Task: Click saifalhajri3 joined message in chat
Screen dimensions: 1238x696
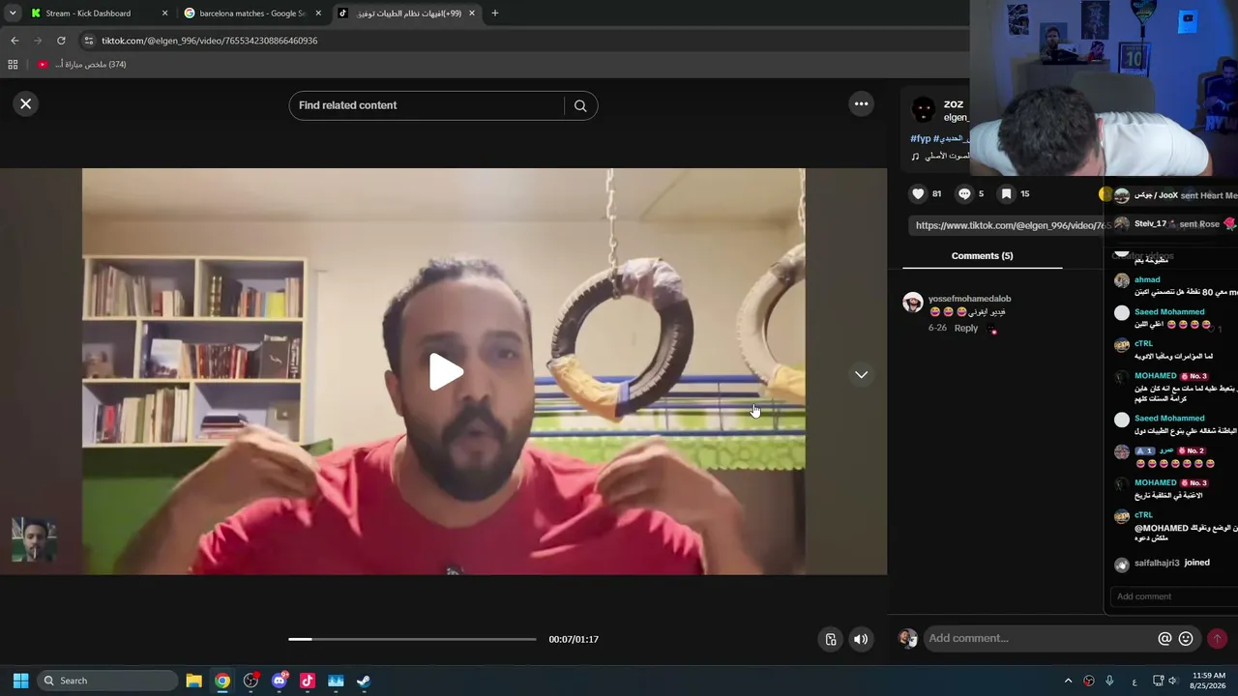Action: coord(1171,563)
